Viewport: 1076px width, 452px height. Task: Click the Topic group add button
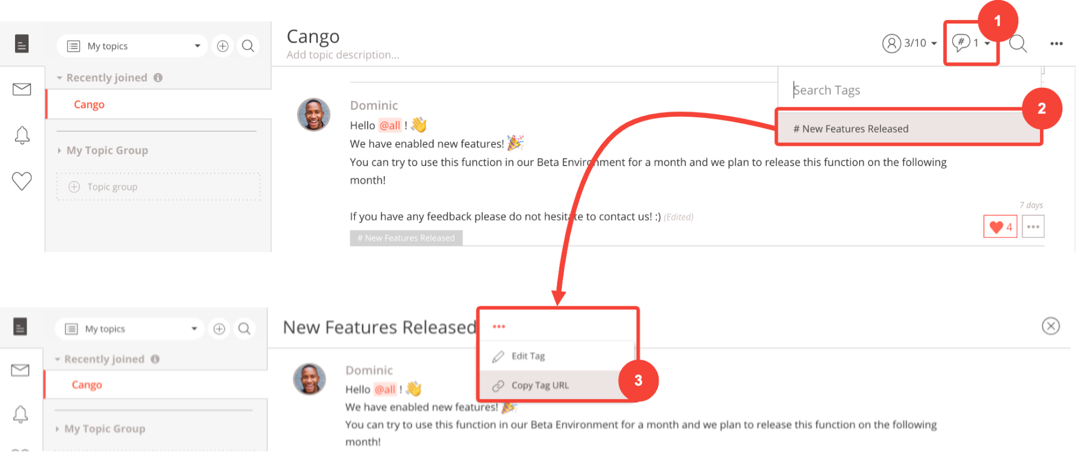[x=158, y=187]
